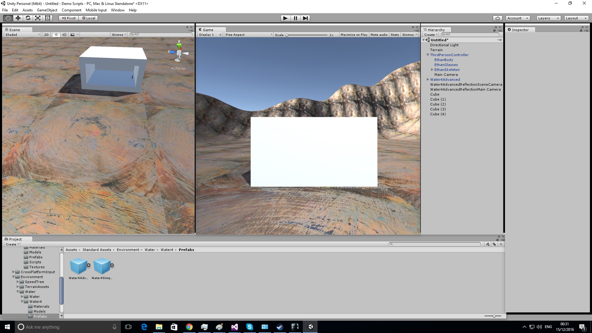
Task: Select the Hand tool in toolbar
Action: click(x=8, y=18)
